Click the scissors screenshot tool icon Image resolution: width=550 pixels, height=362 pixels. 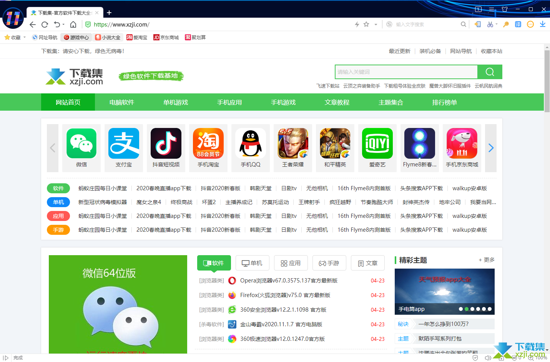[490, 24]
